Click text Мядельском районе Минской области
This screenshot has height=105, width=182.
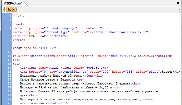click(51, 76)
